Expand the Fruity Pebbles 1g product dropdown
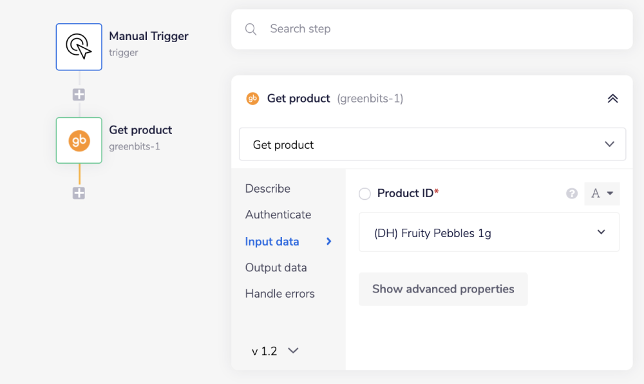Viewport: 644px width, 384px height. click(x=489, y=233)
